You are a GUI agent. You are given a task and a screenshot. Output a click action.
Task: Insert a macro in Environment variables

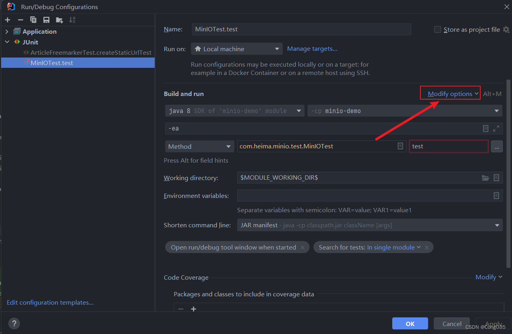pyautogui.click(x=496, y=196)
